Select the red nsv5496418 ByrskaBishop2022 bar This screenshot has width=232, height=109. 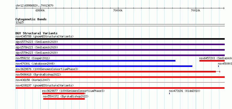point(120,77)
